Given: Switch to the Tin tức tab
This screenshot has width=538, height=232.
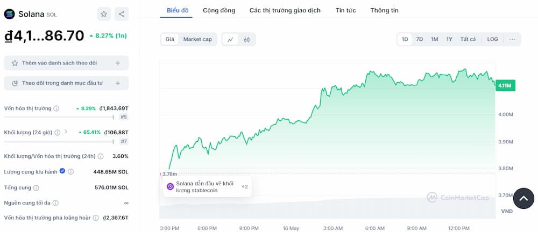Looking at the screenshot, I should (345, 11).
